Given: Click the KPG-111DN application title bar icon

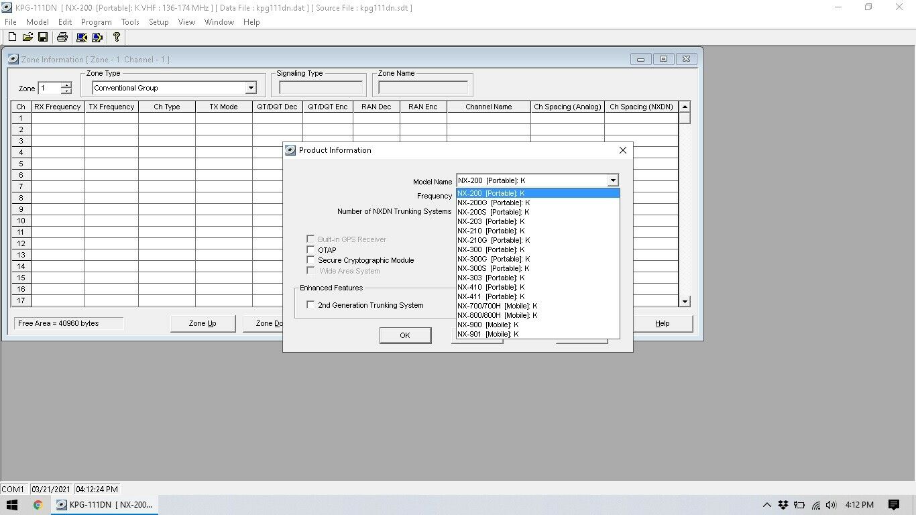Looking at the screenshot, I should (x=7, y=7).
